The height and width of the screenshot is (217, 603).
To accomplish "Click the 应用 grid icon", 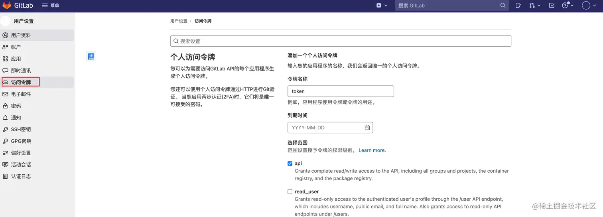I will point(5,59).
